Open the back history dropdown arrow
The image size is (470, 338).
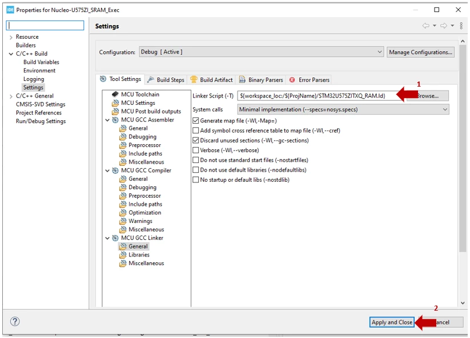click(435, 26)
